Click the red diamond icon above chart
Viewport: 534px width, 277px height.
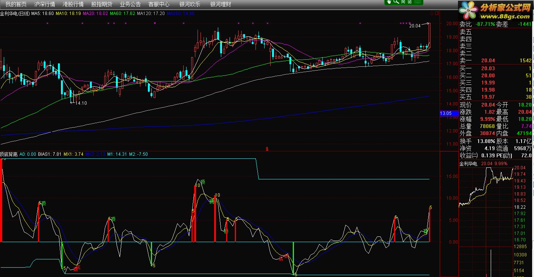point(432,13)
